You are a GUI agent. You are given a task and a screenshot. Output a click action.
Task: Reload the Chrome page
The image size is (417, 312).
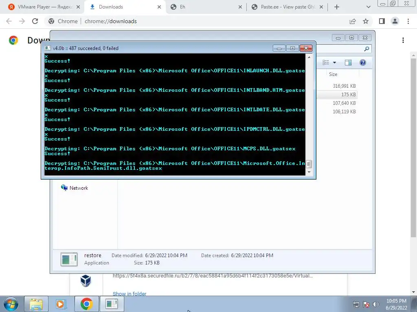point(35,21)
